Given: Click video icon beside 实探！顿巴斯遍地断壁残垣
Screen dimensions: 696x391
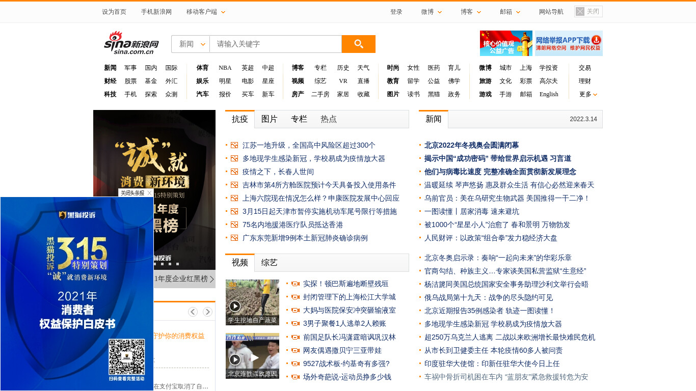Looking at the screenshot, I should pyautogui.click(x=295, y=284).
